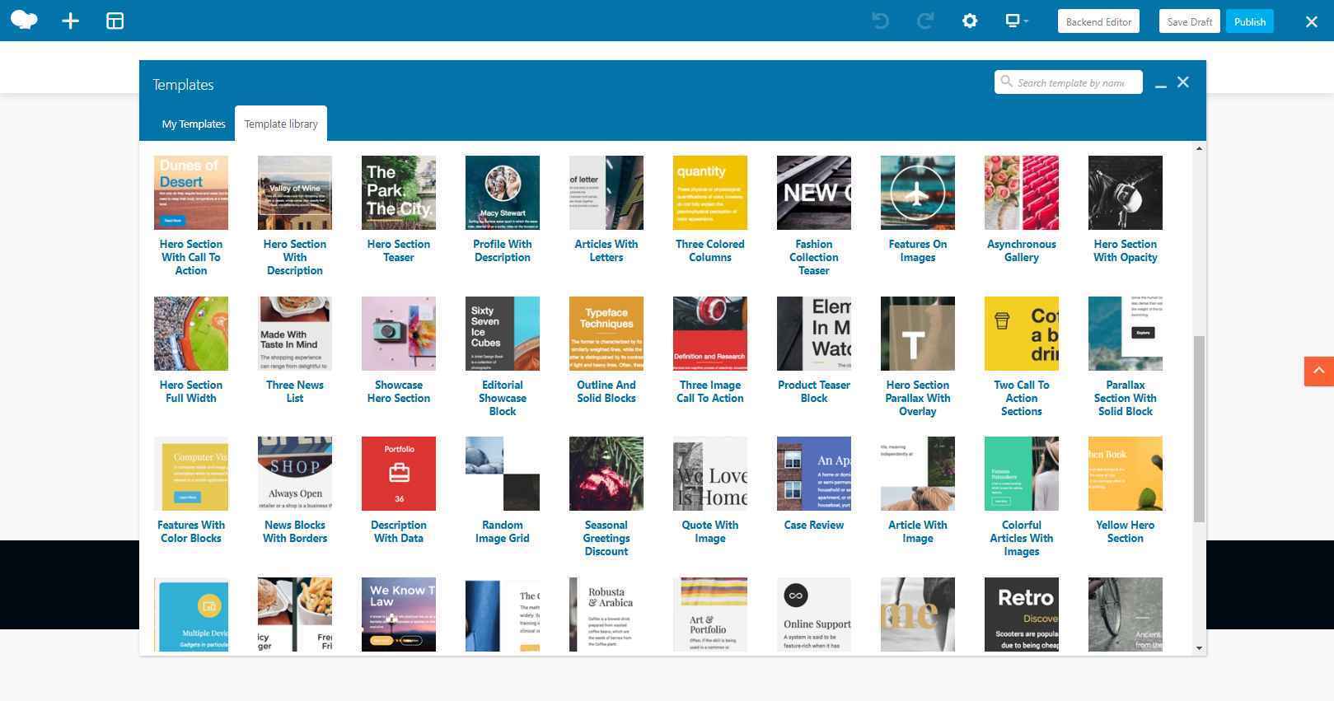Select Profile With Description template

(503, 193)
